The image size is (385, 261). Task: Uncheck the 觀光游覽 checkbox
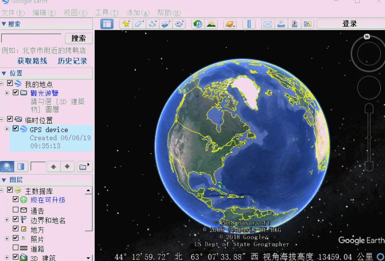[16, 93]
